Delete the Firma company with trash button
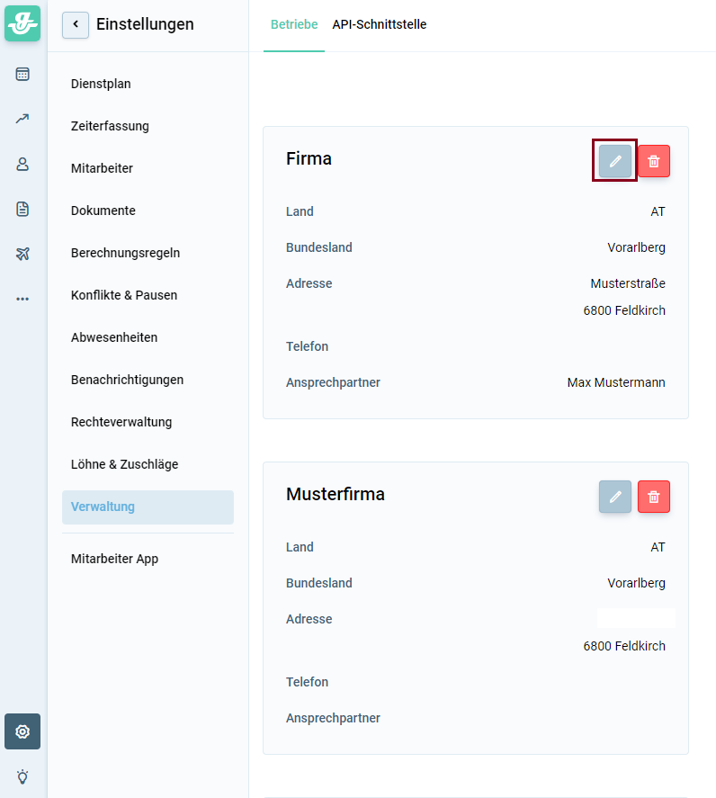 [654, 161]
